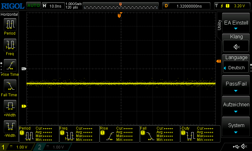Select the -Width measurement icon

[9, 127]
